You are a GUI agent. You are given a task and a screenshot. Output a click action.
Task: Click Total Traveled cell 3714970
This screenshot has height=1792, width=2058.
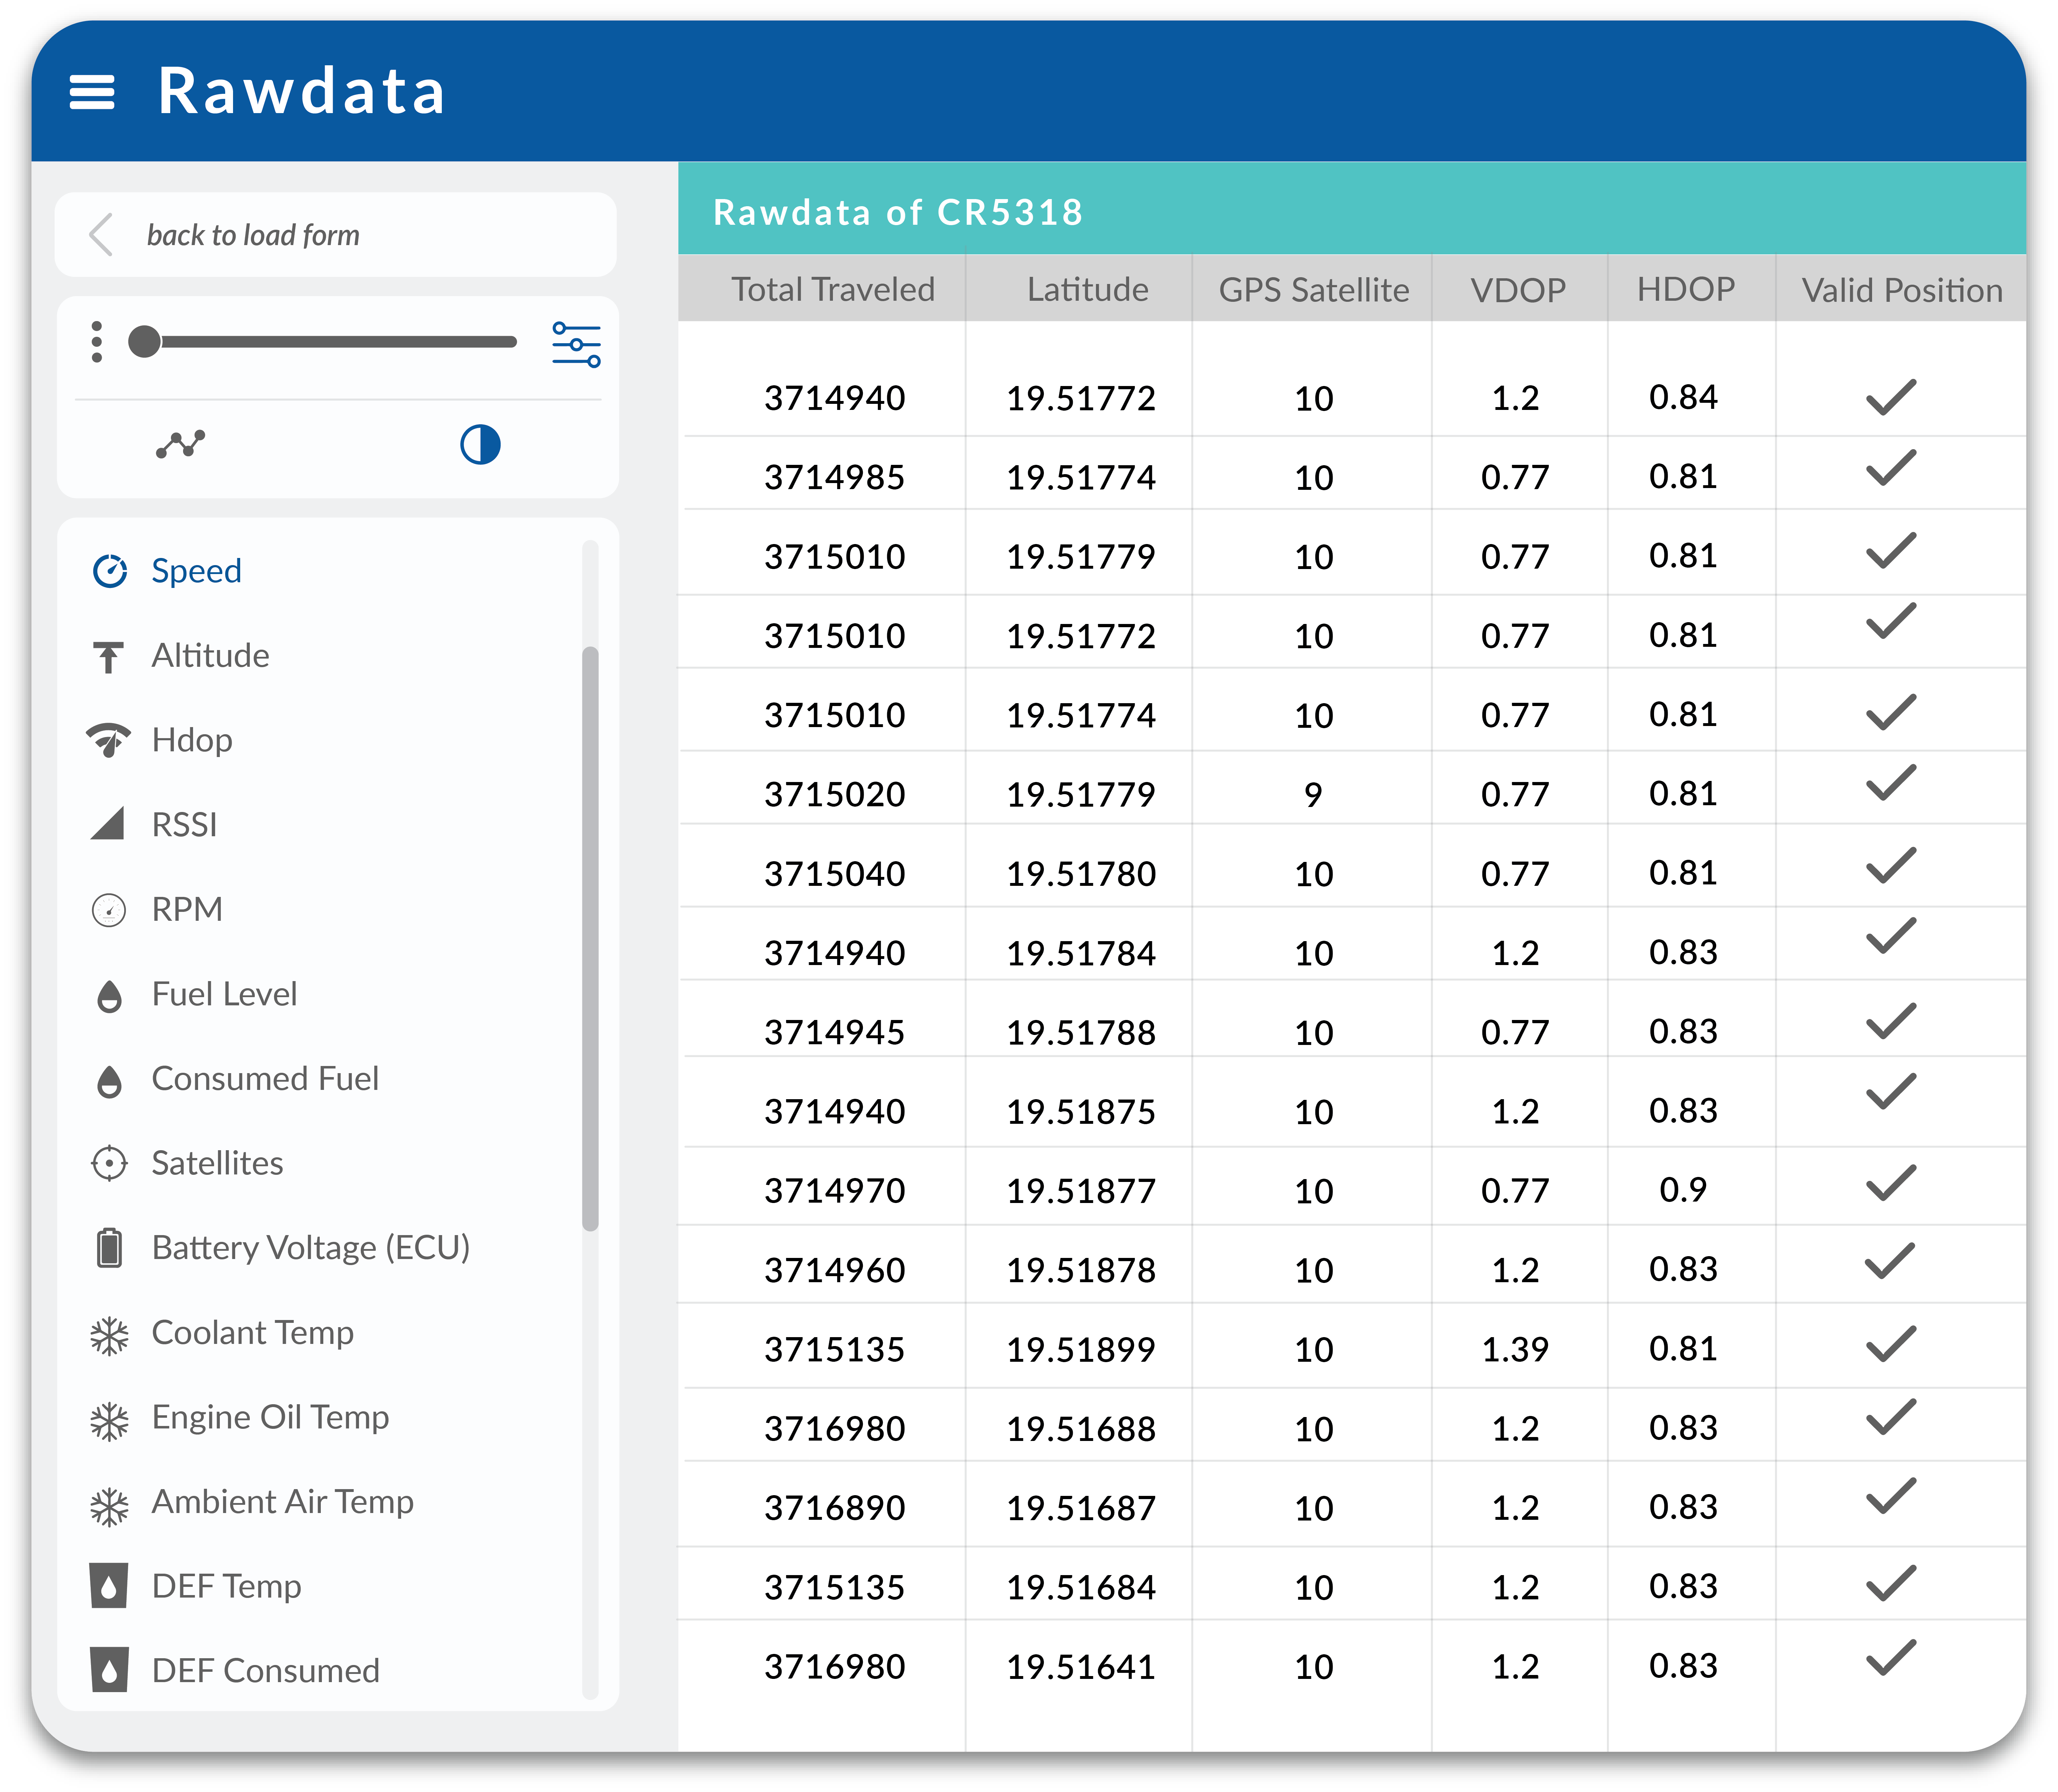pos(834,1191)
